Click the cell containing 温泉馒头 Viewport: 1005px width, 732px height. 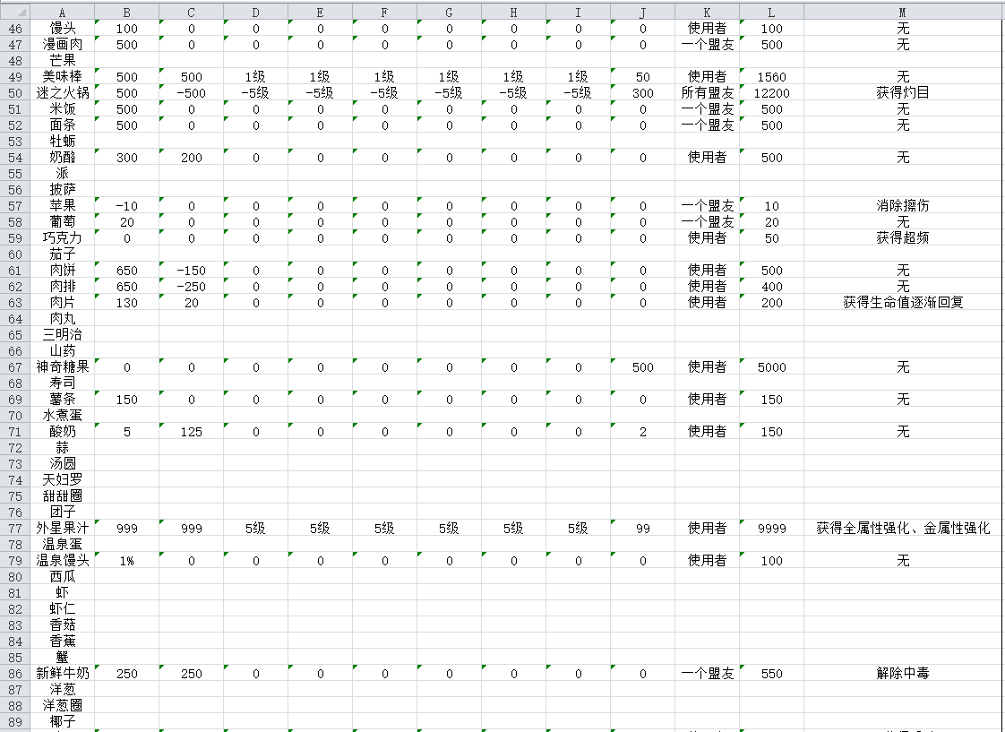tap(62, 561)
